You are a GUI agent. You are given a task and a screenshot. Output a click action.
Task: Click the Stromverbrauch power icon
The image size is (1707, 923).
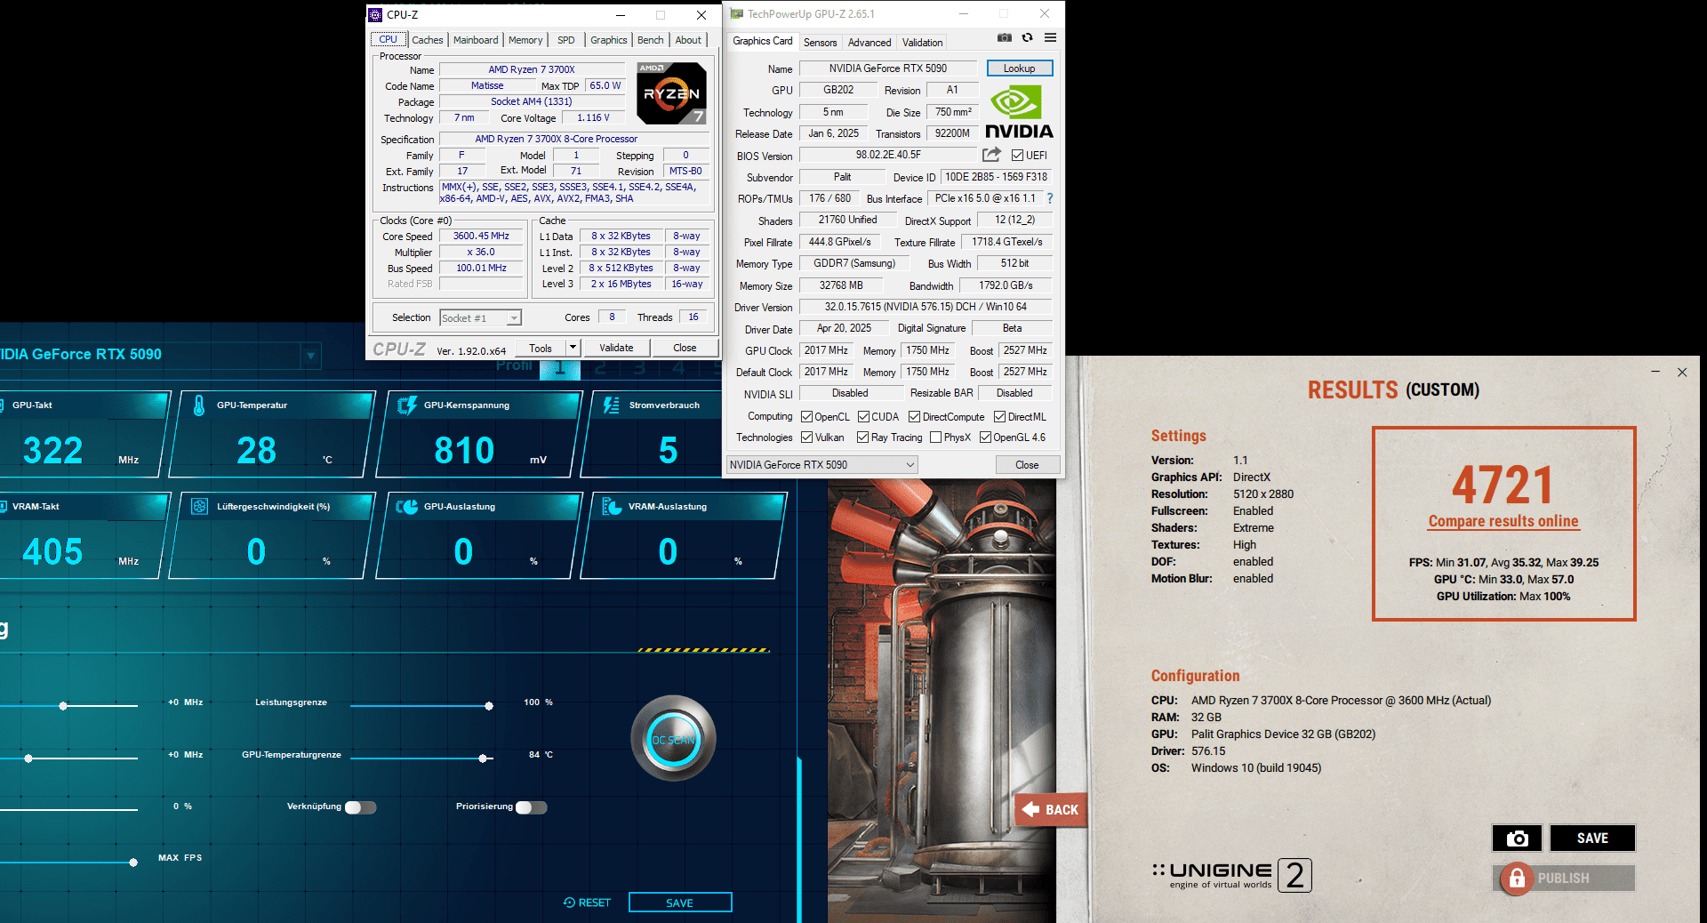coord(611,405)
